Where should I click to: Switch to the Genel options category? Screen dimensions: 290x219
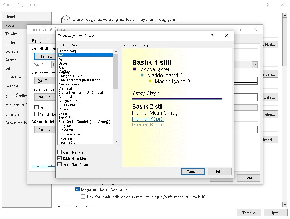click(x=10, y=17)
